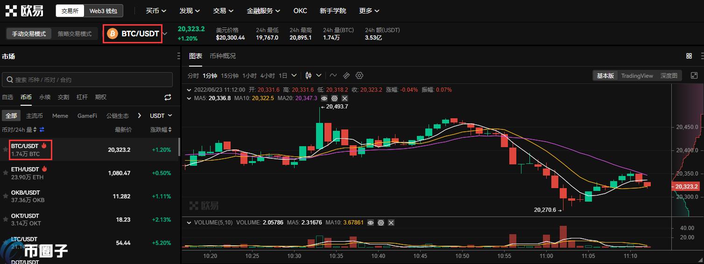Open 新手学院 in top navigation

coord(333,11)
